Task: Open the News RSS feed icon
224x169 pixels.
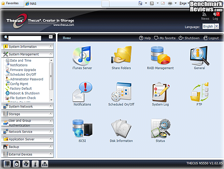Action: click(204, 14)
